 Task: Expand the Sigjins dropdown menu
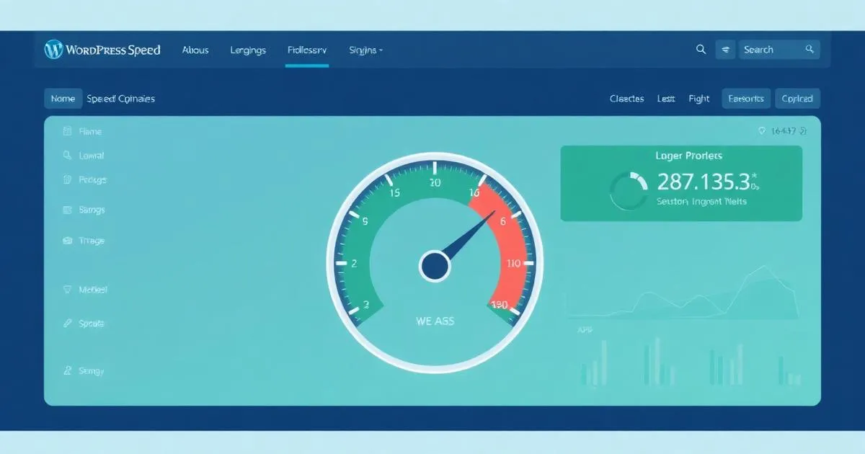point(366,50)
